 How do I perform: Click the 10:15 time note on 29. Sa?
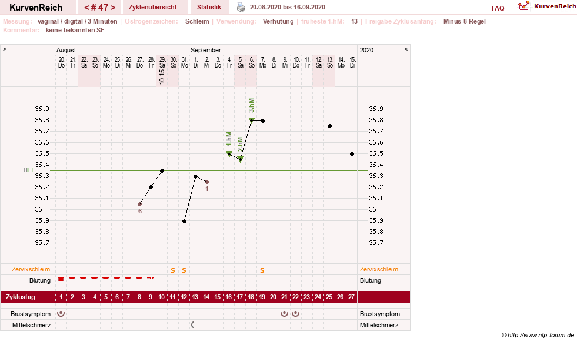pos(162,77)
